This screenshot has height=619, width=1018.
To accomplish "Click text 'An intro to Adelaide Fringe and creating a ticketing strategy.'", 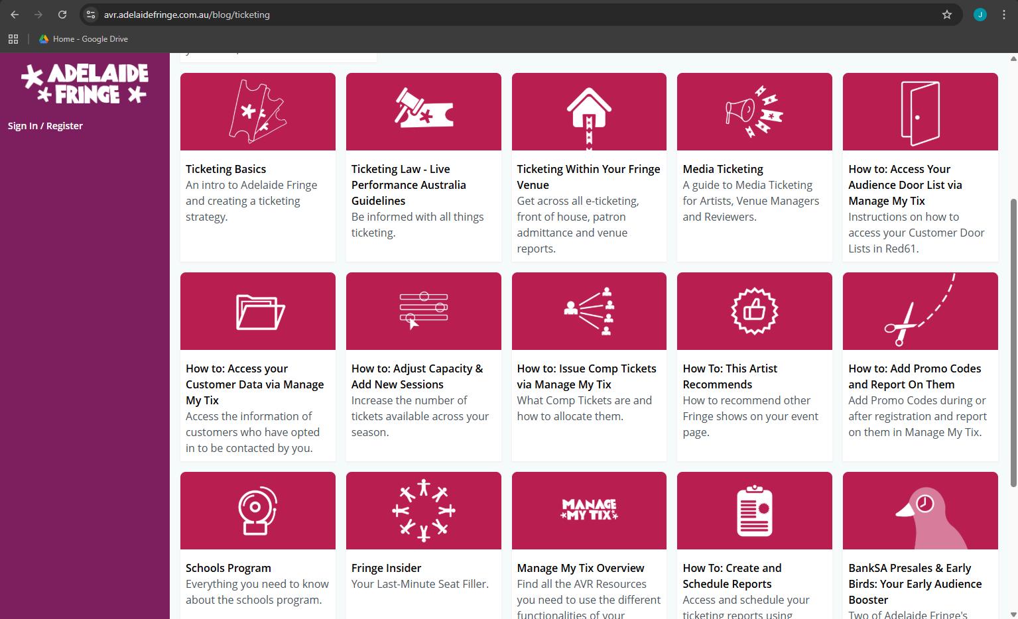I will (251, 201).
